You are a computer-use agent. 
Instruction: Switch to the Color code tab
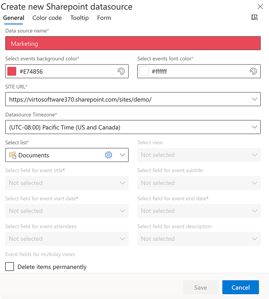47,18
